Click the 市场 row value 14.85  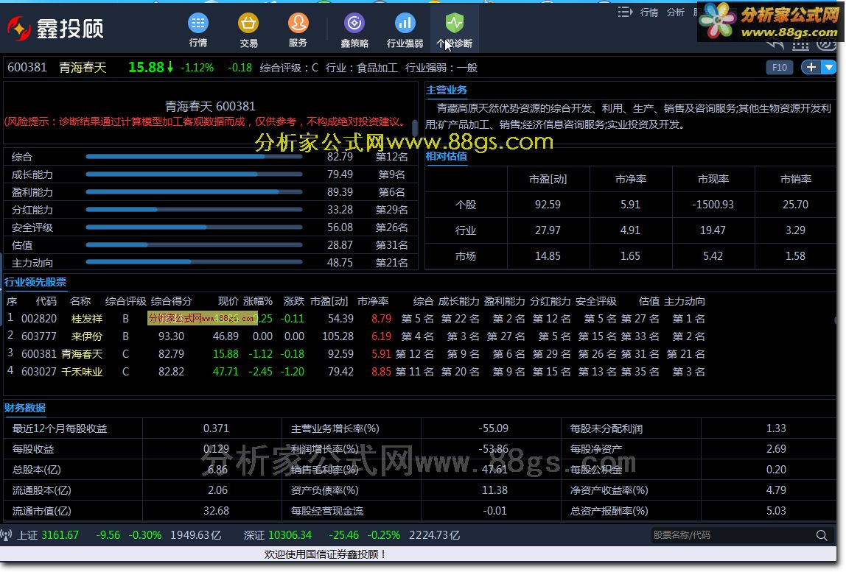pyautogui.click(x=548, y=256)
